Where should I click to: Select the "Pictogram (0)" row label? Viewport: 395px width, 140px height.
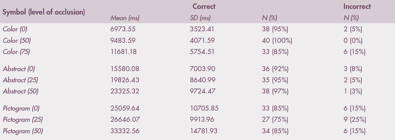click(x=21, y=108)
